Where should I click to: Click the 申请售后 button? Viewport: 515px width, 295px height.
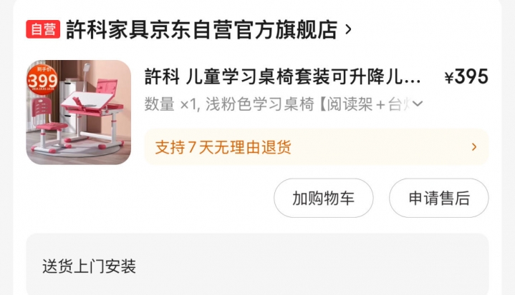[x=439, y=198]
